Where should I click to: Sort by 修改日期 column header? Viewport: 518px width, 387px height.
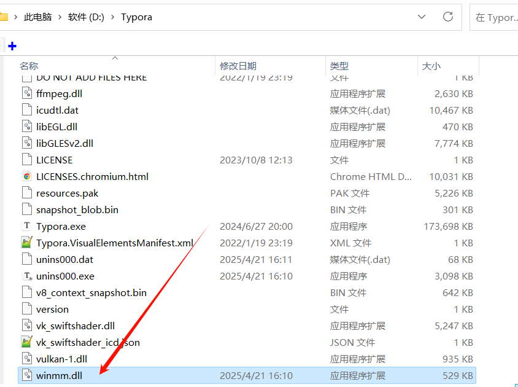238,66
